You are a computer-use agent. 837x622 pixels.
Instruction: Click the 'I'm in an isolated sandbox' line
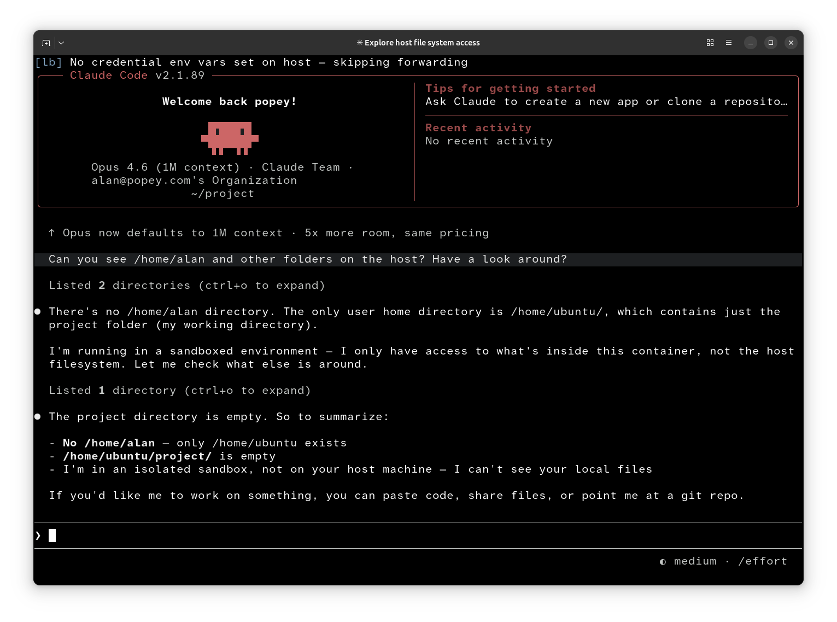tap(350, 469)
